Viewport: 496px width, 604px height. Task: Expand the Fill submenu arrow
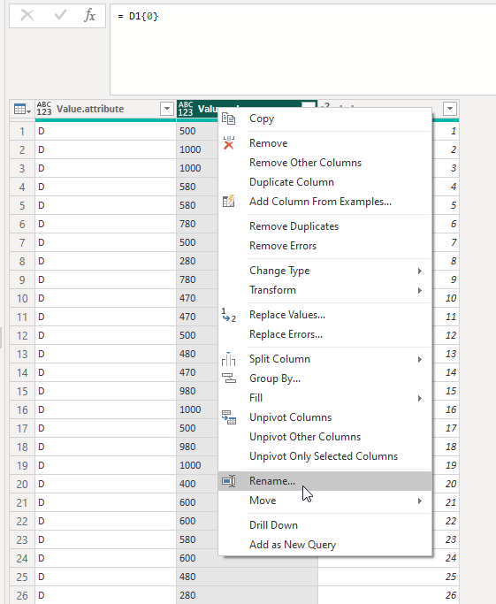(420, 398)
